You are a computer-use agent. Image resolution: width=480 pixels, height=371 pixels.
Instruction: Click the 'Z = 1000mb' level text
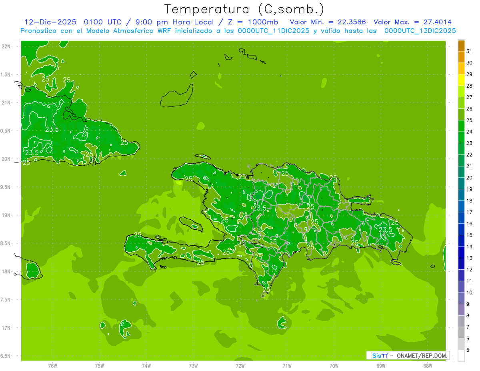pyautogui.click(x=254, y=22)
